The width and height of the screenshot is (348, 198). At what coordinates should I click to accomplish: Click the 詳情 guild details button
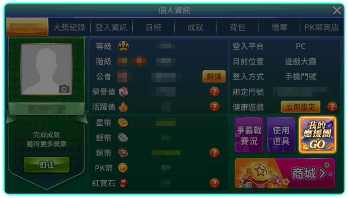tap(214, 76)
